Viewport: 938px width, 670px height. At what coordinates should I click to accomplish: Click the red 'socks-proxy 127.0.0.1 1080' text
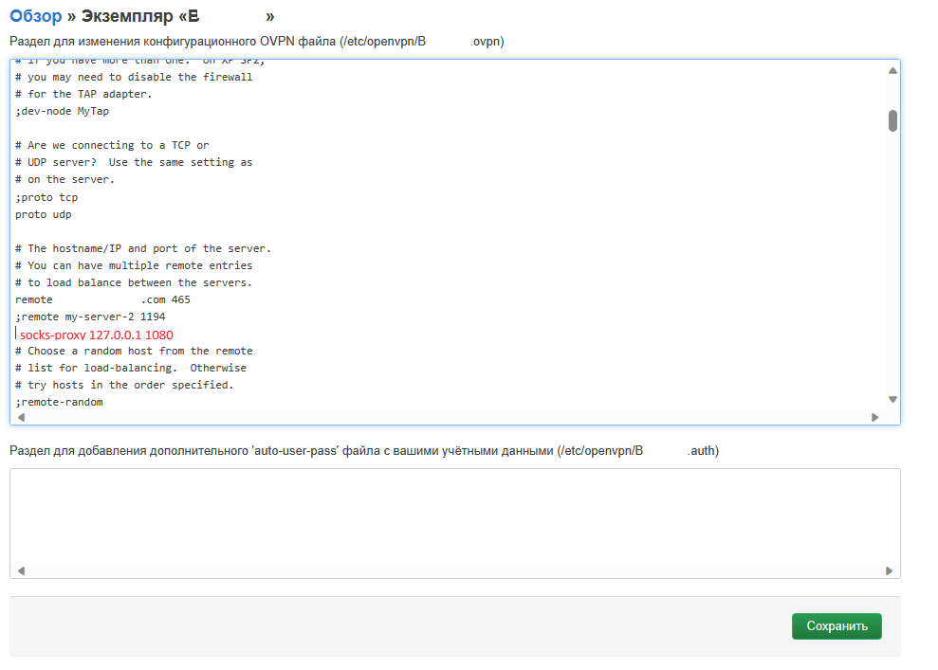point(97,335)
